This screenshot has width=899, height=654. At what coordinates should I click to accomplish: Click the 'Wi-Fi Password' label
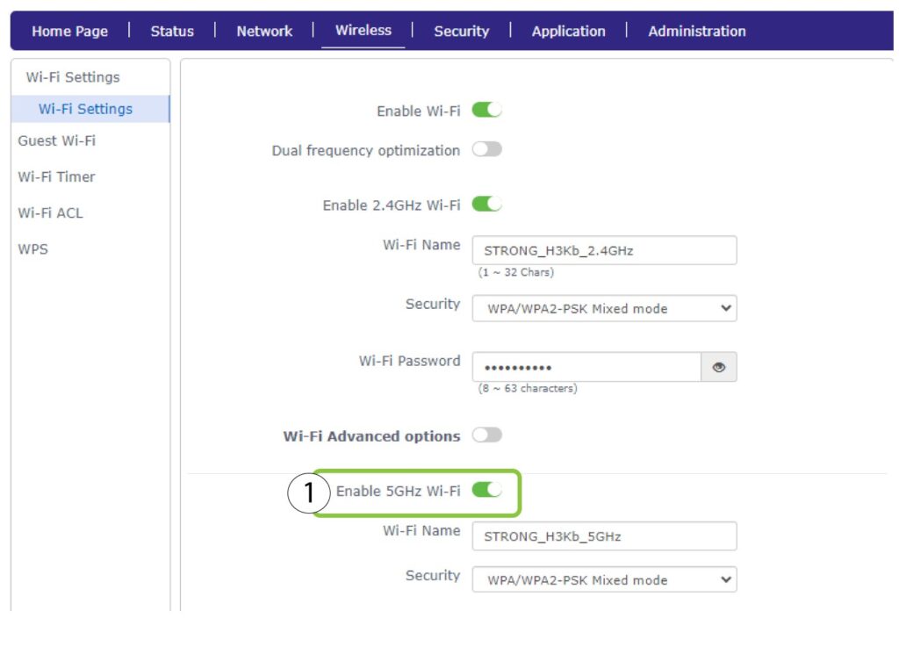pyautogui.click(x=409, y=361)
